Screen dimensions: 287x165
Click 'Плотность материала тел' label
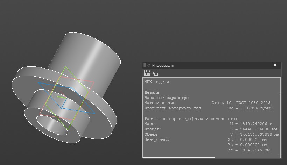173,108
